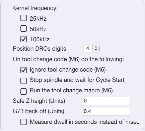Focus the G73 back off value field

106,111
